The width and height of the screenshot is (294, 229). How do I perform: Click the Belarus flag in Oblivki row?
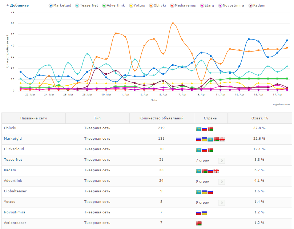210,128
